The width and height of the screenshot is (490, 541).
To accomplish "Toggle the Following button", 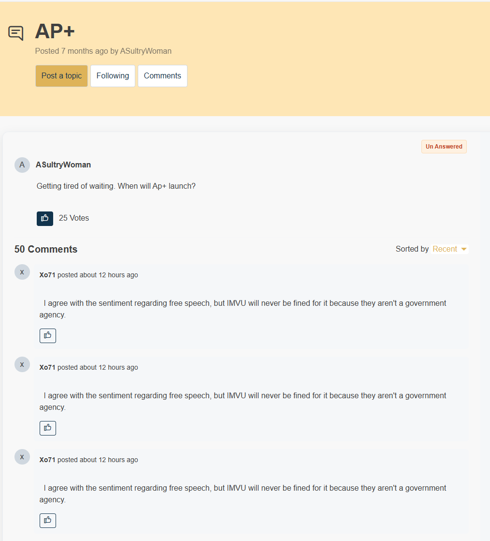I will point(113,76).
